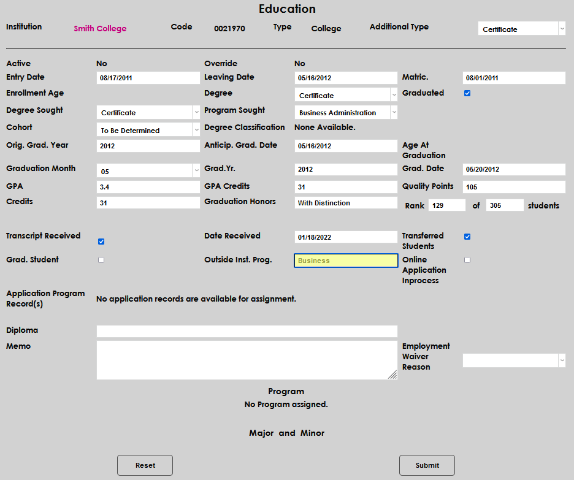Focus the Memo text area
The image size is (574, 480).
pos(247,360)
